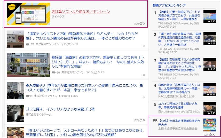Open ad info icon on 自動ゴミ箱 ad
The width and height of the screenshot is (221, 138).
[141, 120]
